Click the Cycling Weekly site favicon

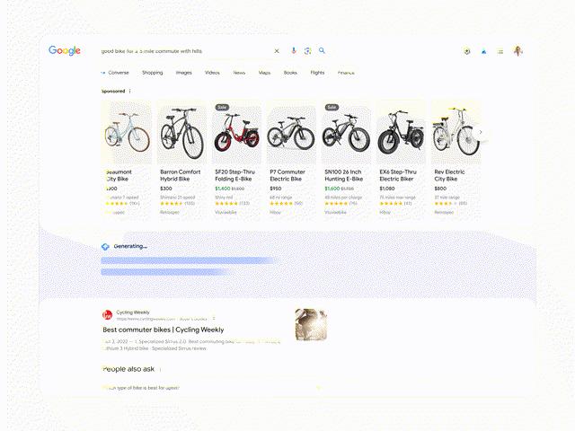107,315
